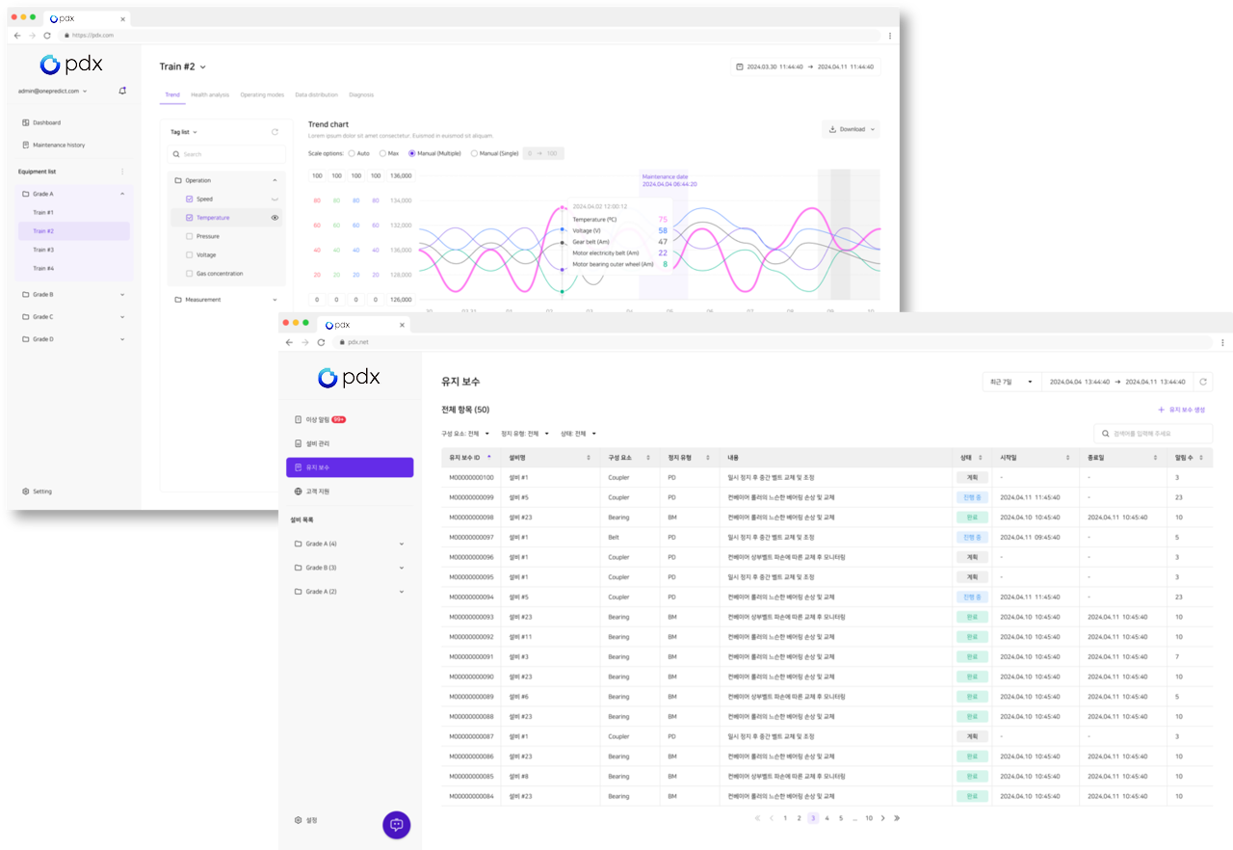1233x850 pixels.
Task: Open the pdx.com browser three-dot menu
Action: click(889, 36)
